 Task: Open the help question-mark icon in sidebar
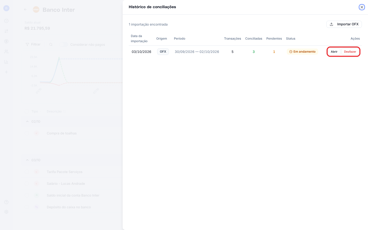tap(6, 202)
